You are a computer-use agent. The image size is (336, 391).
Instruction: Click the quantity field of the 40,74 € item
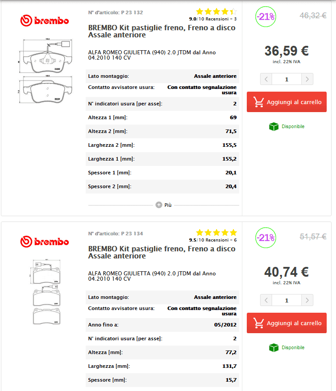tap(286, 300)
